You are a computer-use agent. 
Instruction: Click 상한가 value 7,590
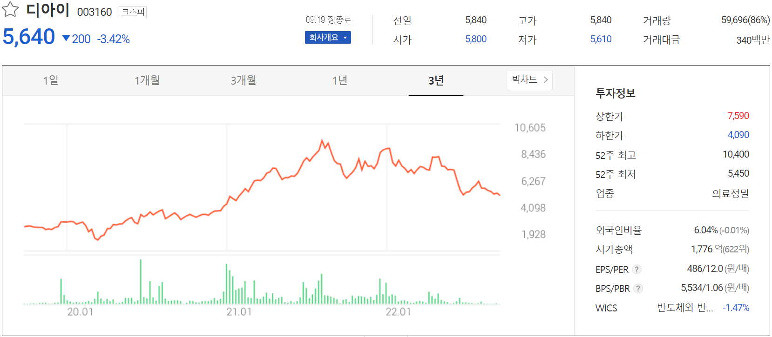(738, 116)
